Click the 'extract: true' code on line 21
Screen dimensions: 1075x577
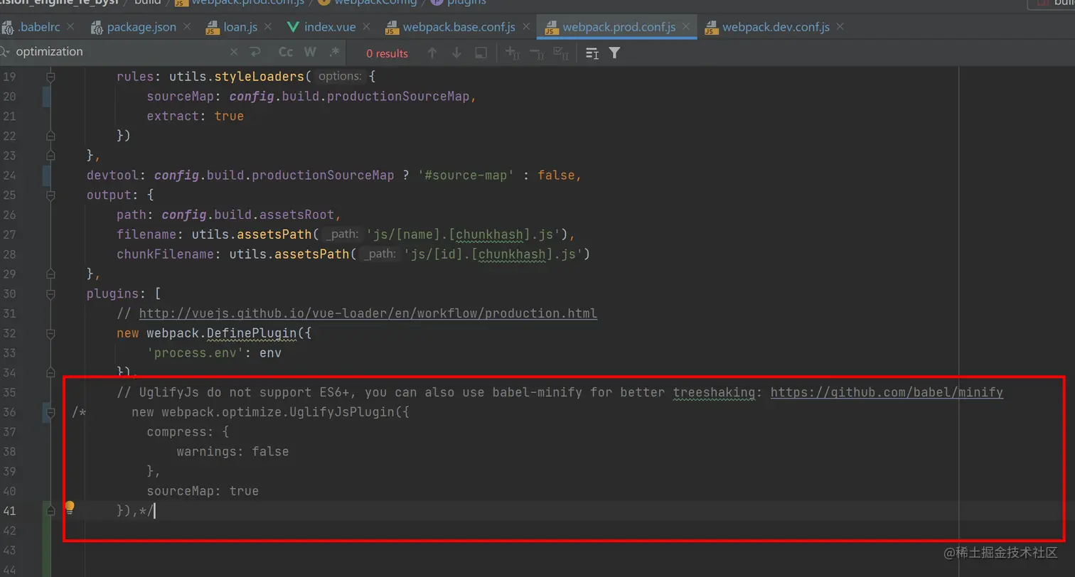[196, 116]
